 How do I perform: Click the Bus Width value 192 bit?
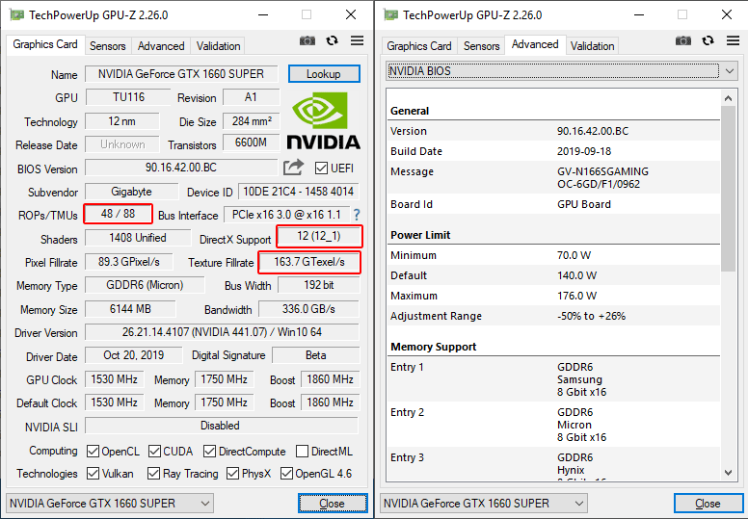point(319,285)
